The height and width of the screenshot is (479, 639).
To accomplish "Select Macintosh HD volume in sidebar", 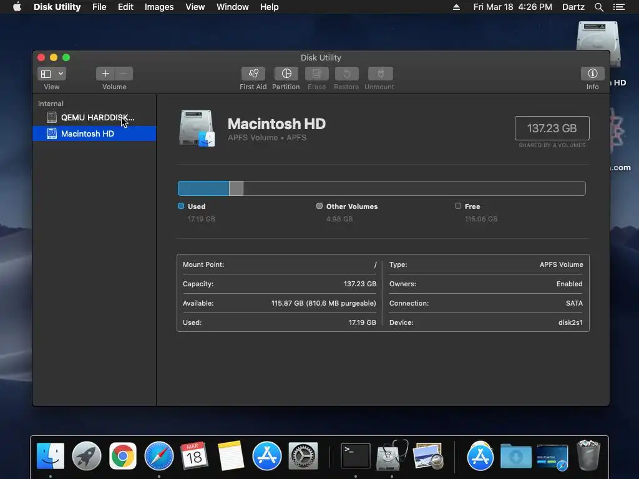I will point(94,133).
